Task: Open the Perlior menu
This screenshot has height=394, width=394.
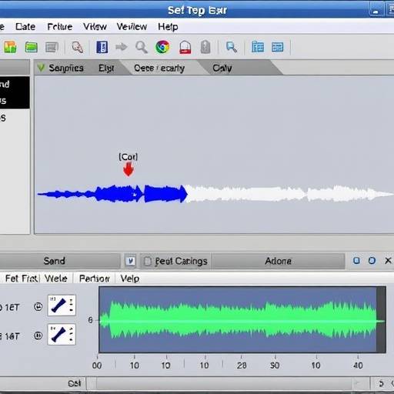Action: coord(95,279)
